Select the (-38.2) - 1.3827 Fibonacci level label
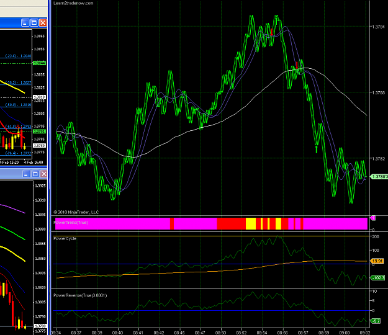 tap(18, 83)
